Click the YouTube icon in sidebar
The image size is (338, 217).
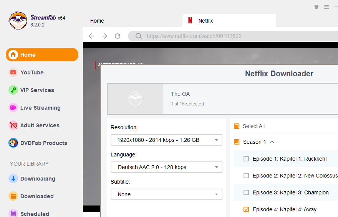(x=13, y=72)
